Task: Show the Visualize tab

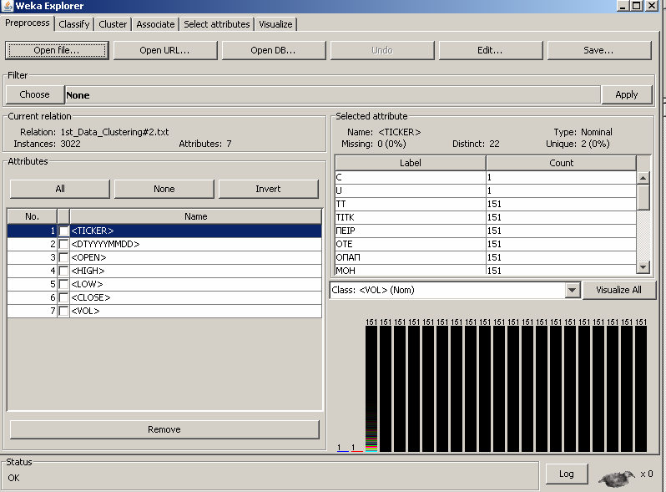Action: [x=275, y=24]
